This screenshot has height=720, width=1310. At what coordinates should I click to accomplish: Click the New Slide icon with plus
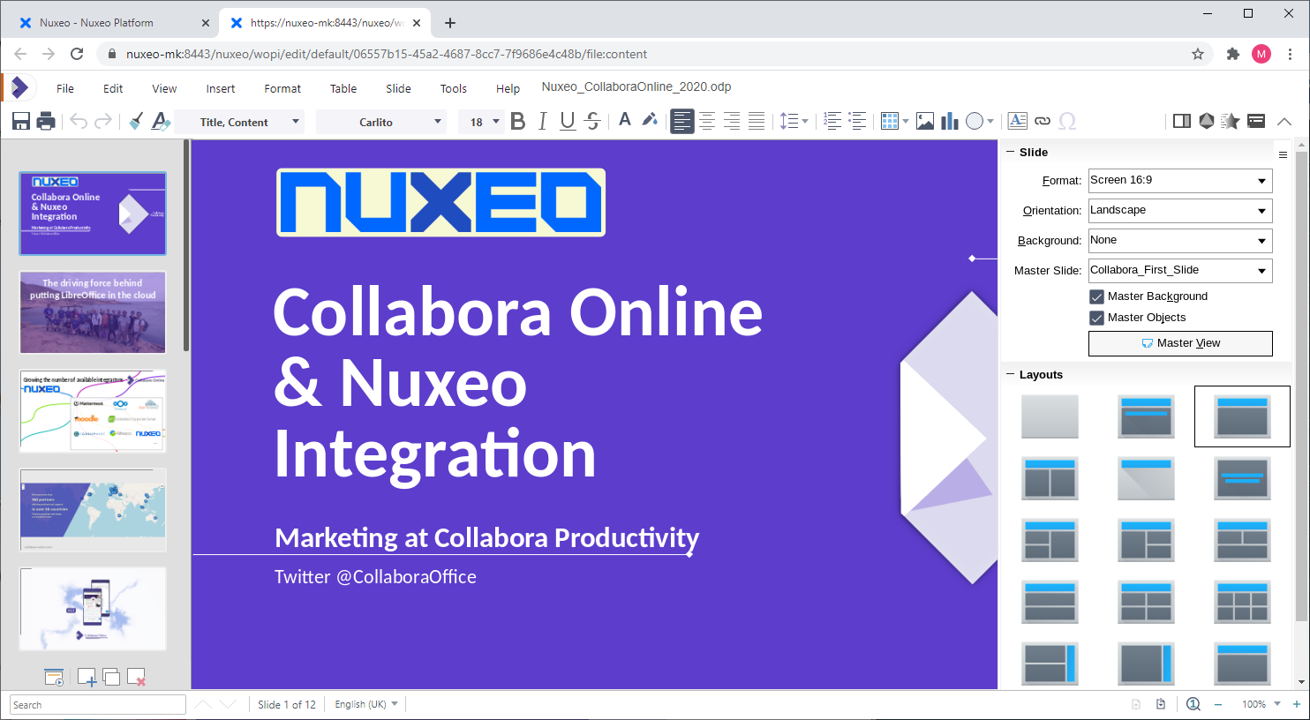click(87, 678)
